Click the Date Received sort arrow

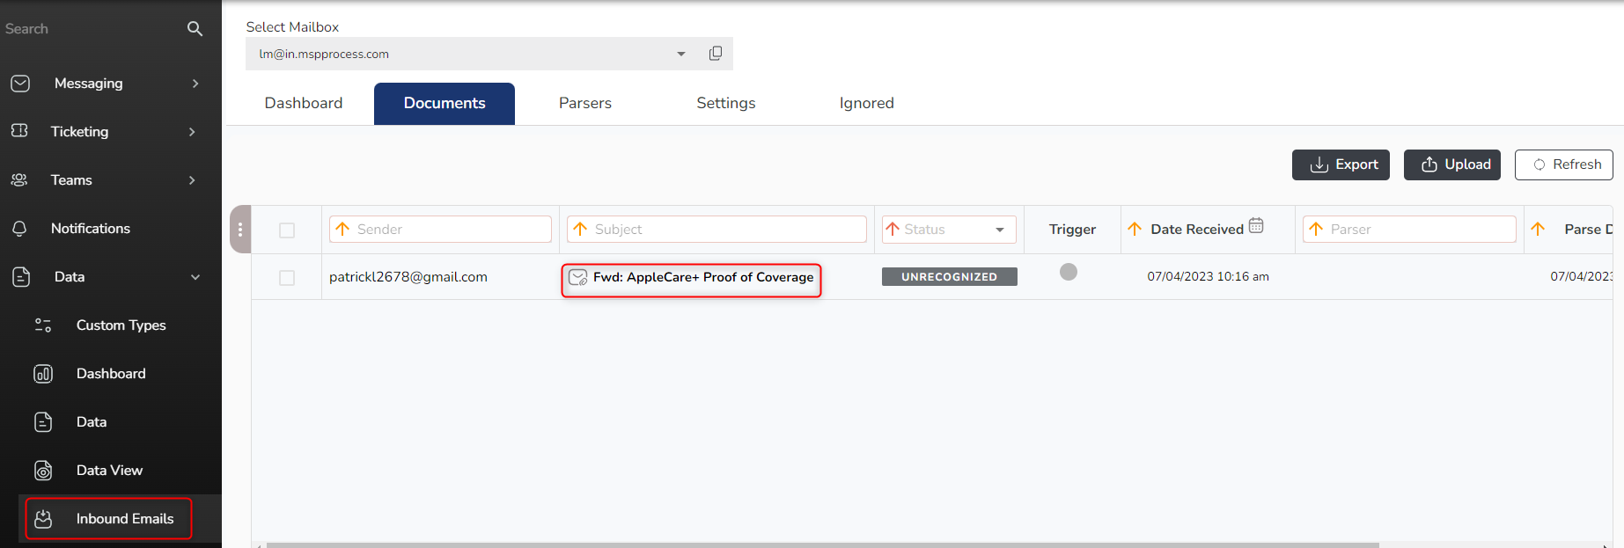(x=1135, y=229)
